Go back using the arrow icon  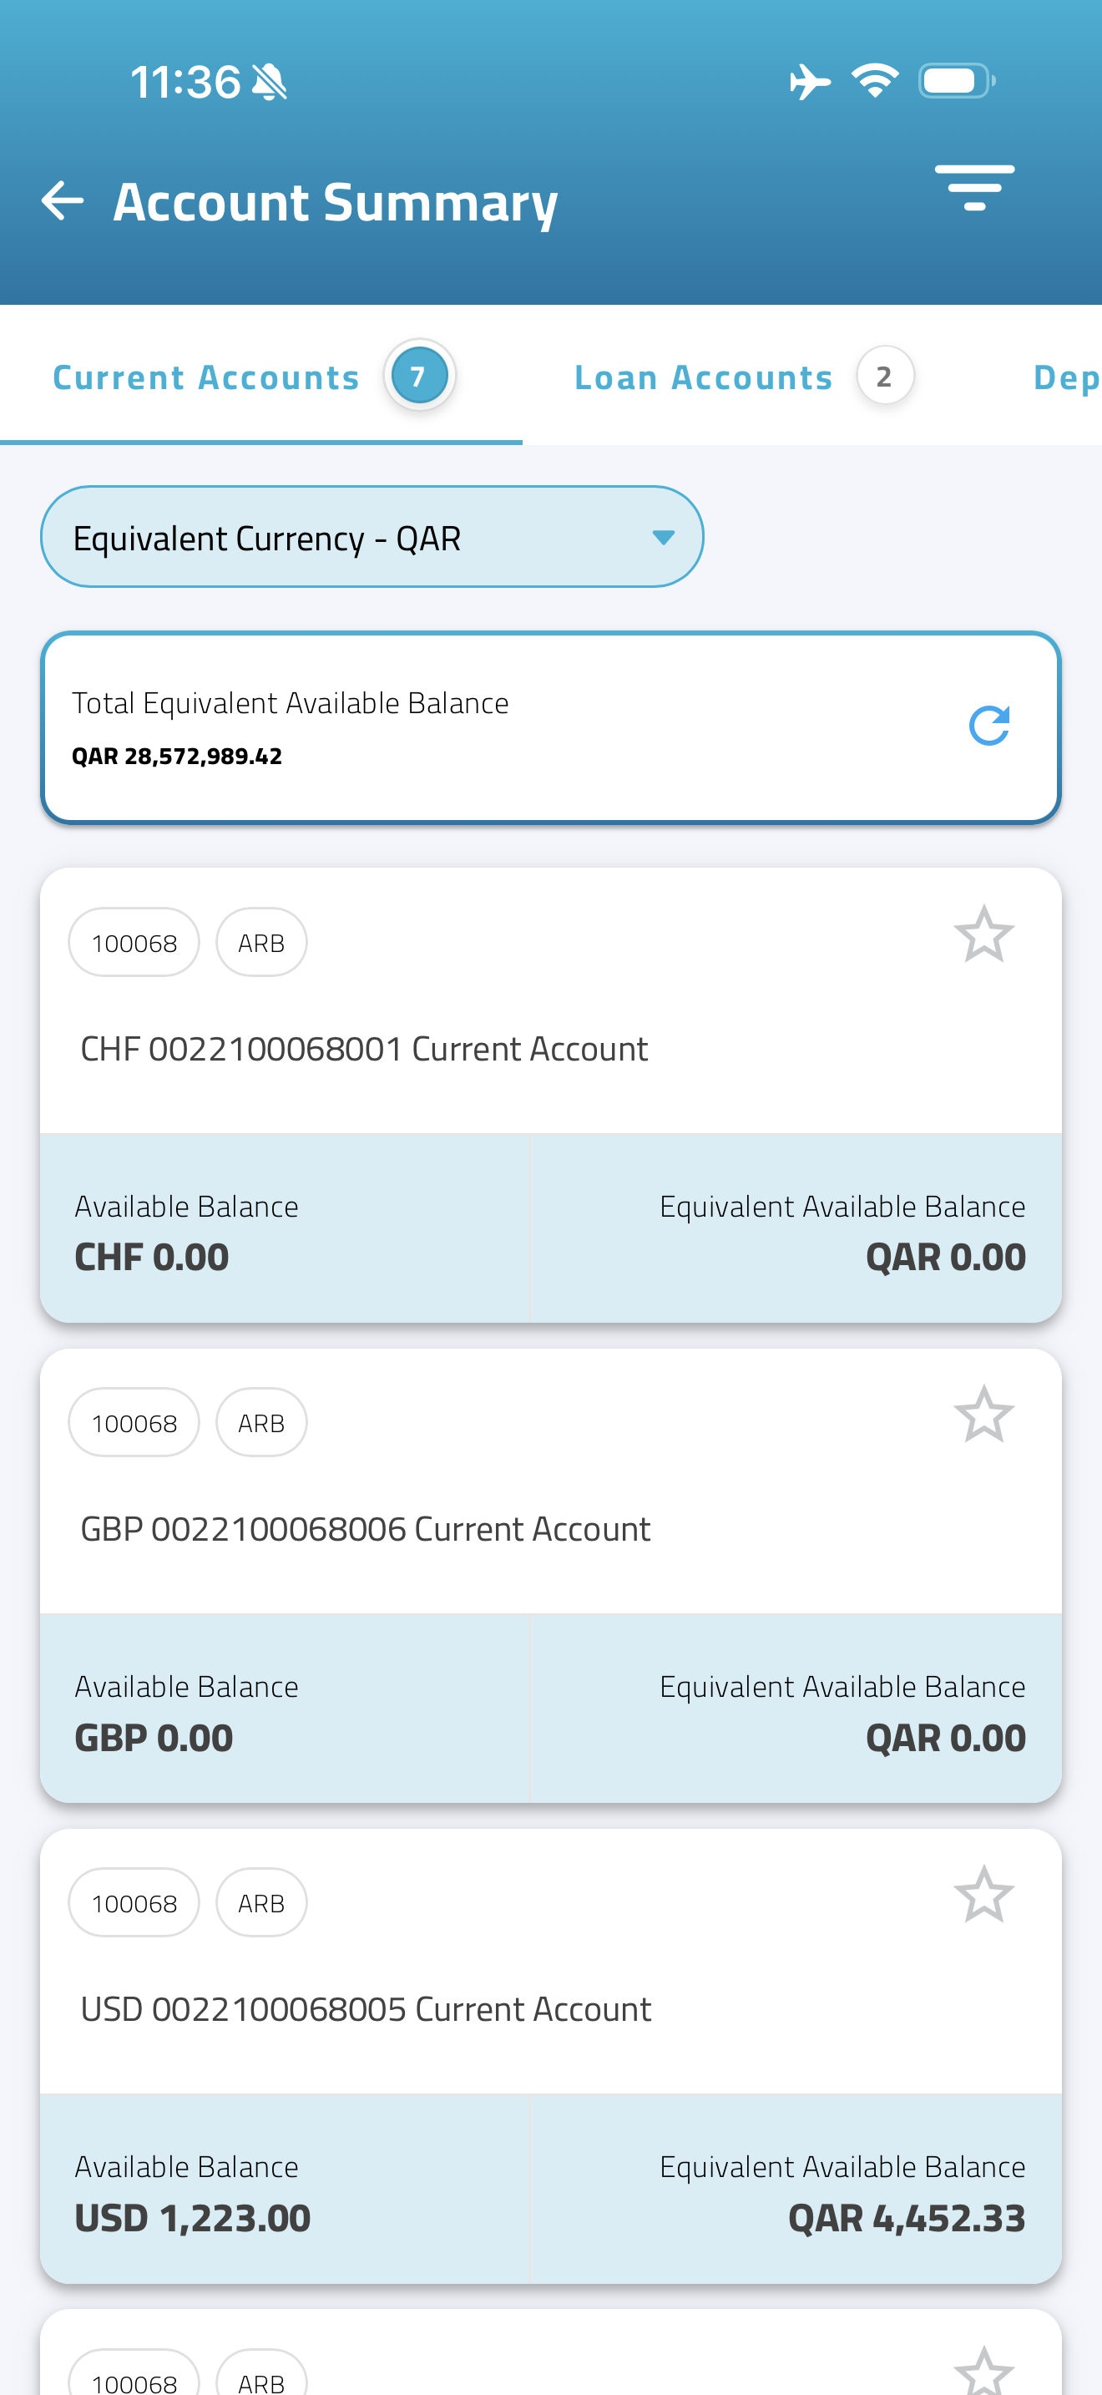pos(63,200)
